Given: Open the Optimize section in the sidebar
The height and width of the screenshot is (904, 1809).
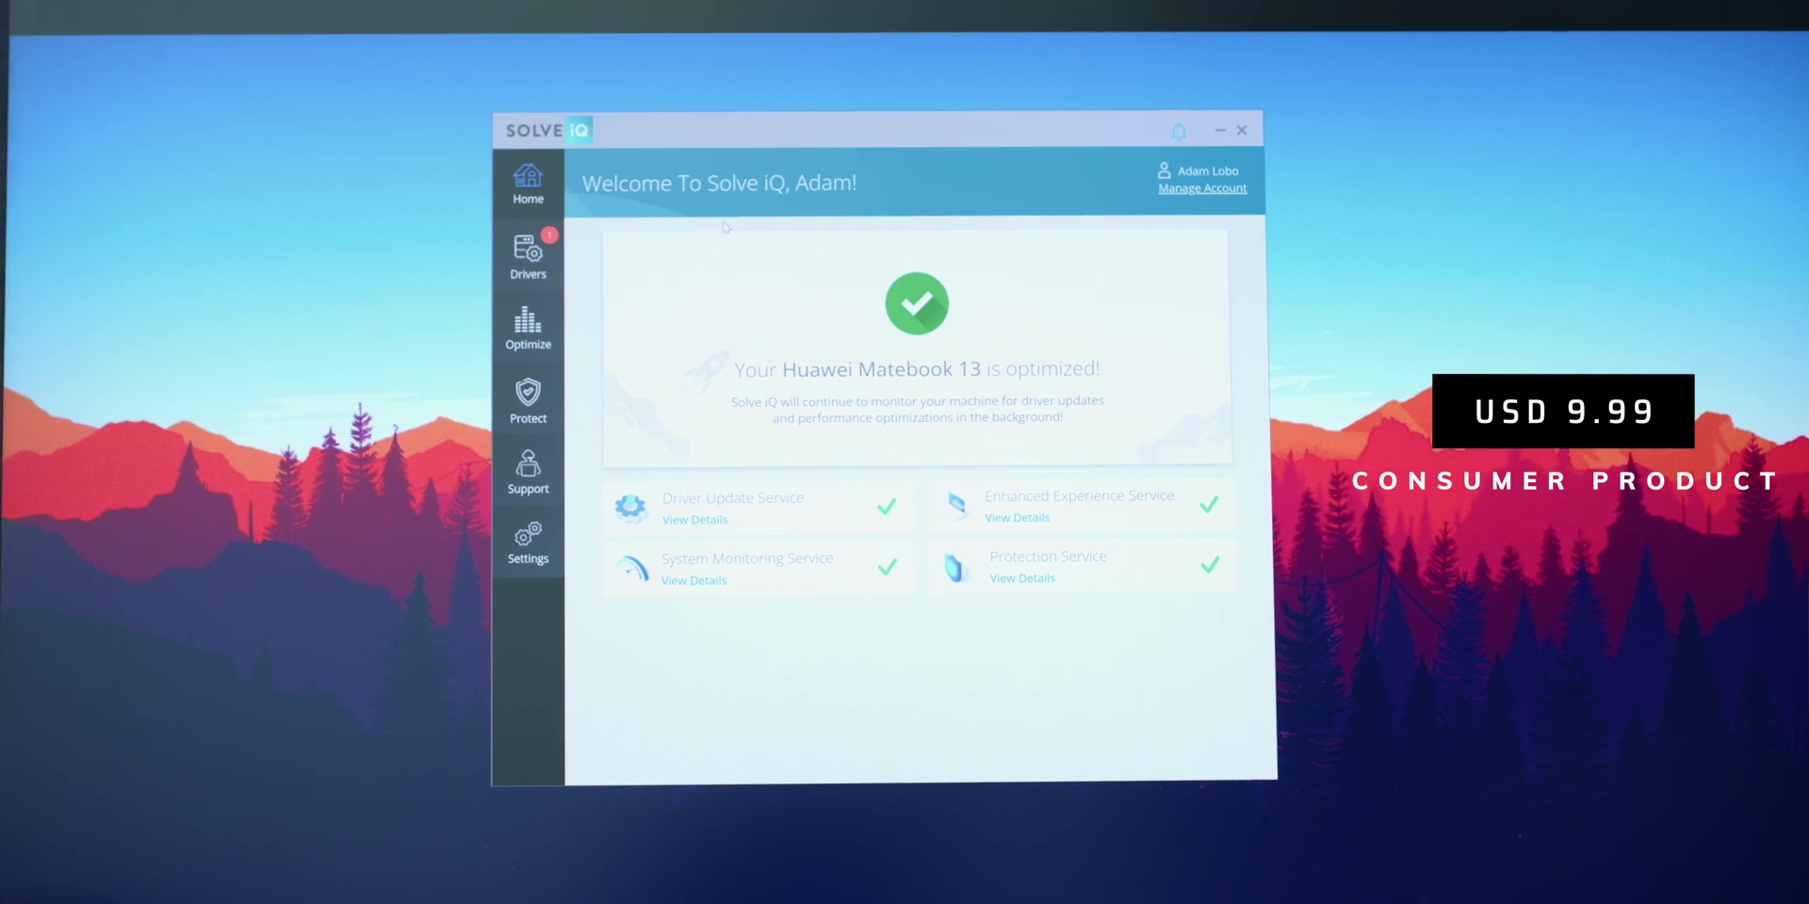Looking at the screenshot, I should 528,328.
